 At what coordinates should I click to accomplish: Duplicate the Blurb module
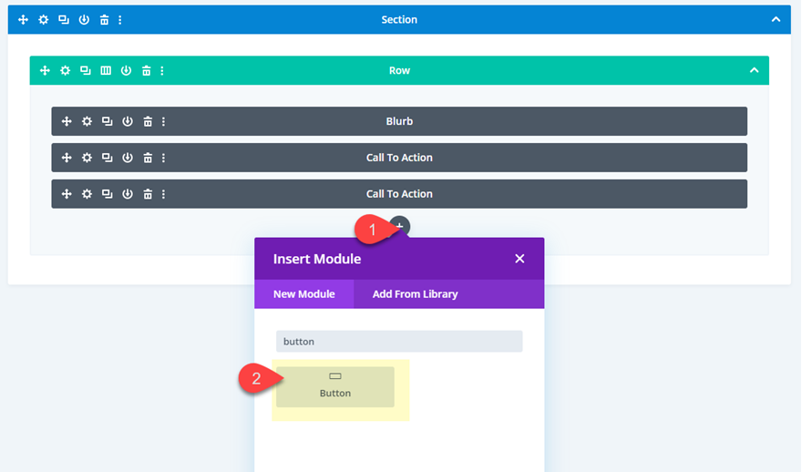click(x=107, y=121)
